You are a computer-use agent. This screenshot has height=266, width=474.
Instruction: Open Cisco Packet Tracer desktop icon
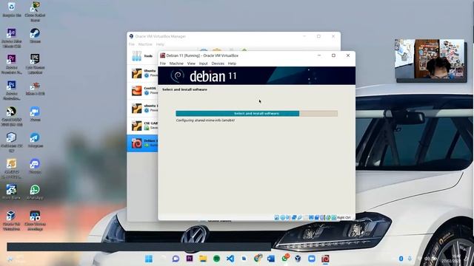coord(35,11)
